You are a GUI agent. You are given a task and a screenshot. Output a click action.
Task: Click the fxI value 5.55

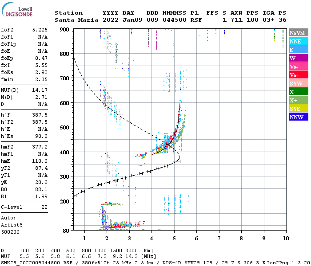click(x=41, y=65)
